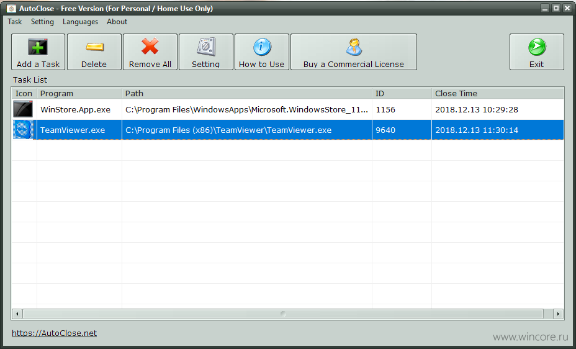This screenshot has width=576, height=349.
Task: Maximize the AutoClose window
Action: pos(556,8)
